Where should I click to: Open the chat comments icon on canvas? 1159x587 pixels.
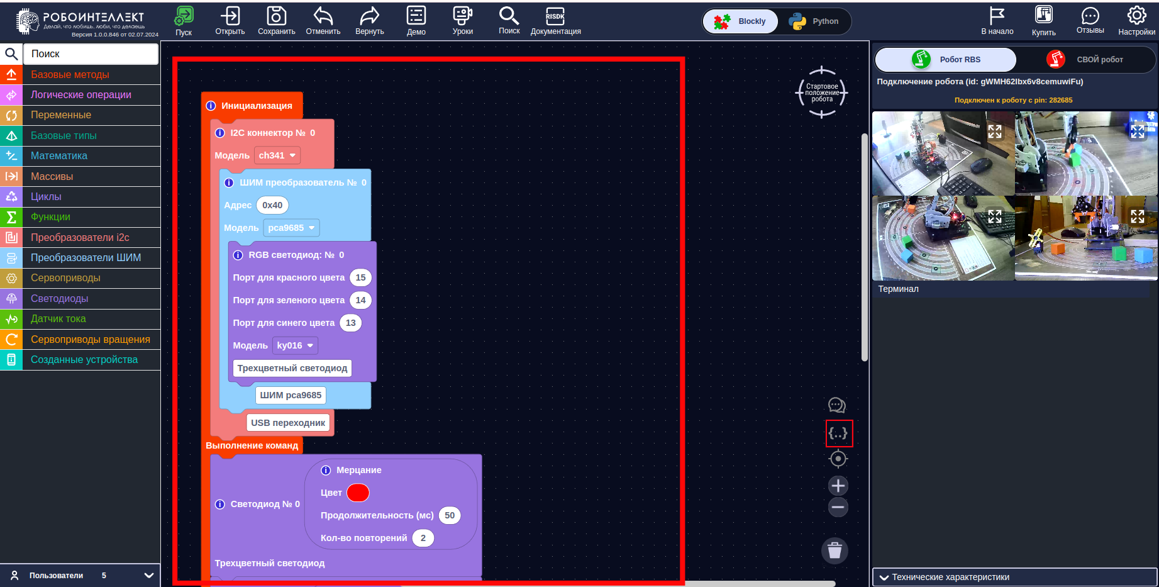point(837,405)
